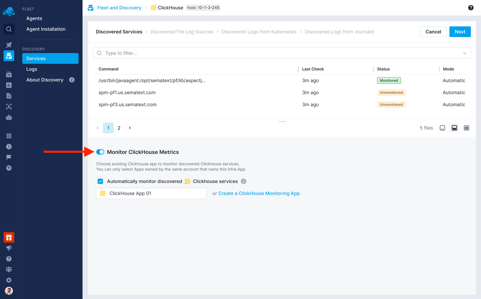
Task: Open the alerts exclamation sidebar icon
Action: [9, 146]
